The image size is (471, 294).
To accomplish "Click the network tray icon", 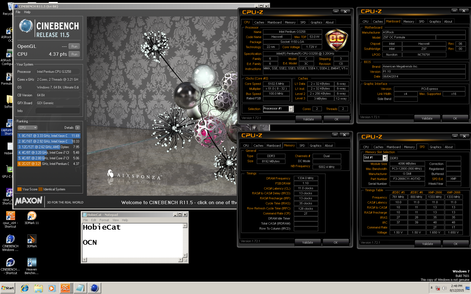I will pyautogui.click(x=438, y=288).
